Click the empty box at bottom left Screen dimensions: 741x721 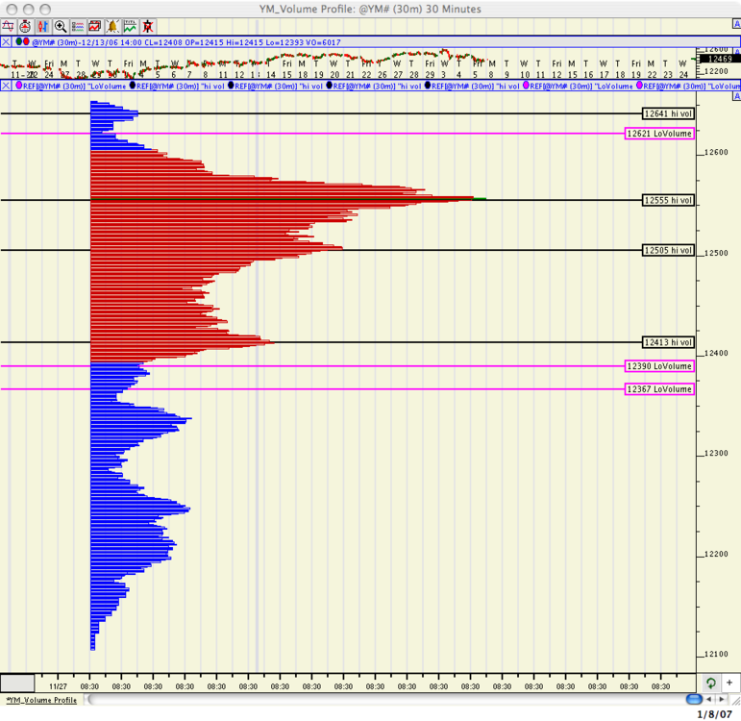[x=17, y=683]
